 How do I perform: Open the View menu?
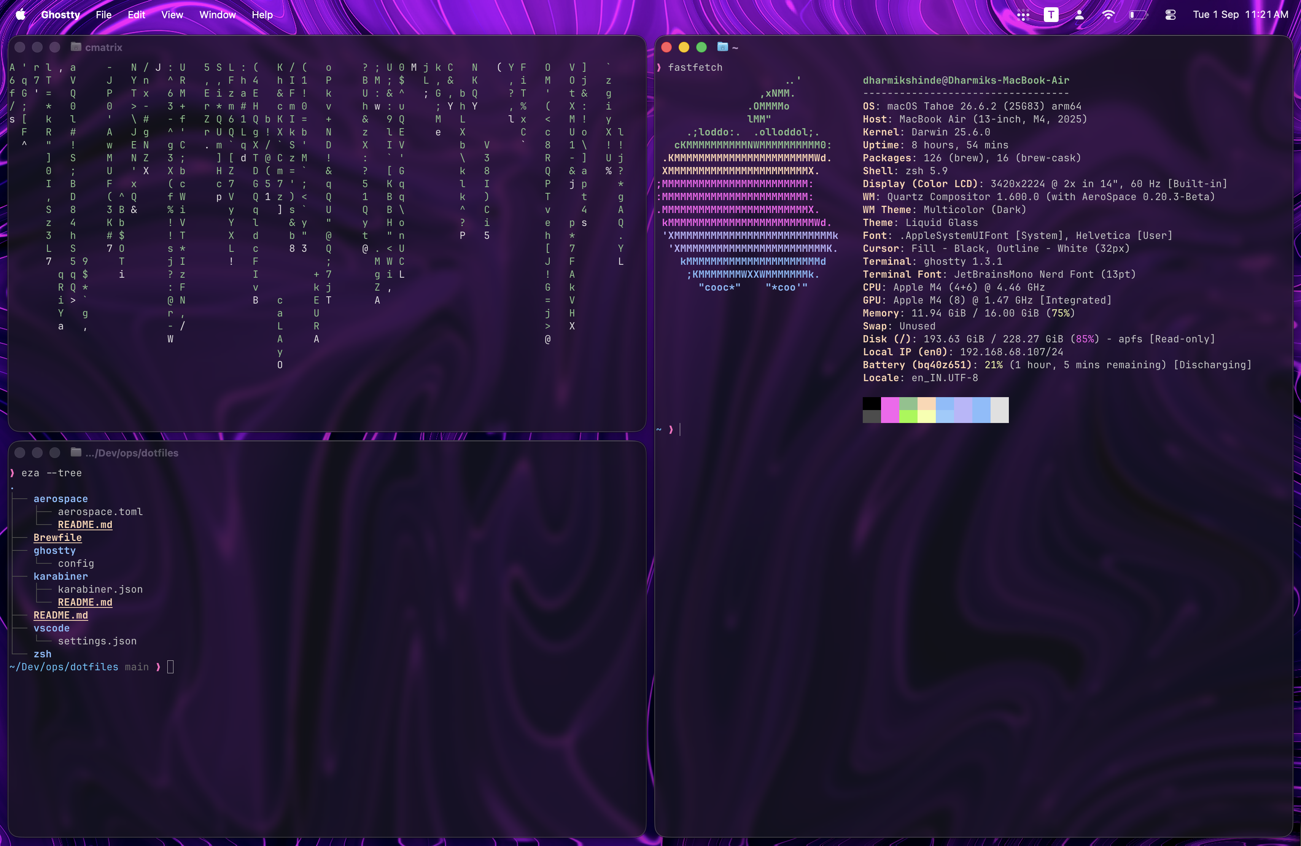click(x=172, y=15)
